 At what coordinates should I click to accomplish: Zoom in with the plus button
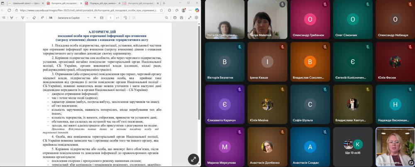95,18
